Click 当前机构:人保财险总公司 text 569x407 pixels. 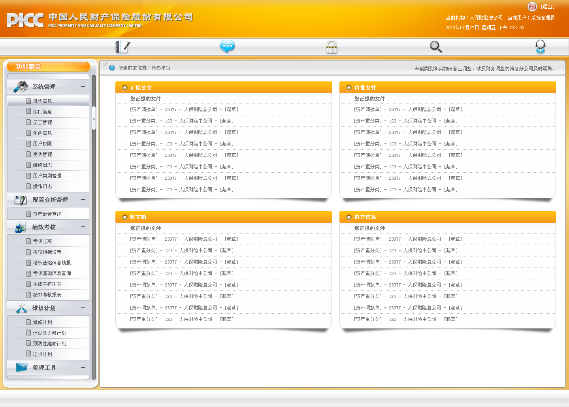pyautogui.click(x=474, y=18)
